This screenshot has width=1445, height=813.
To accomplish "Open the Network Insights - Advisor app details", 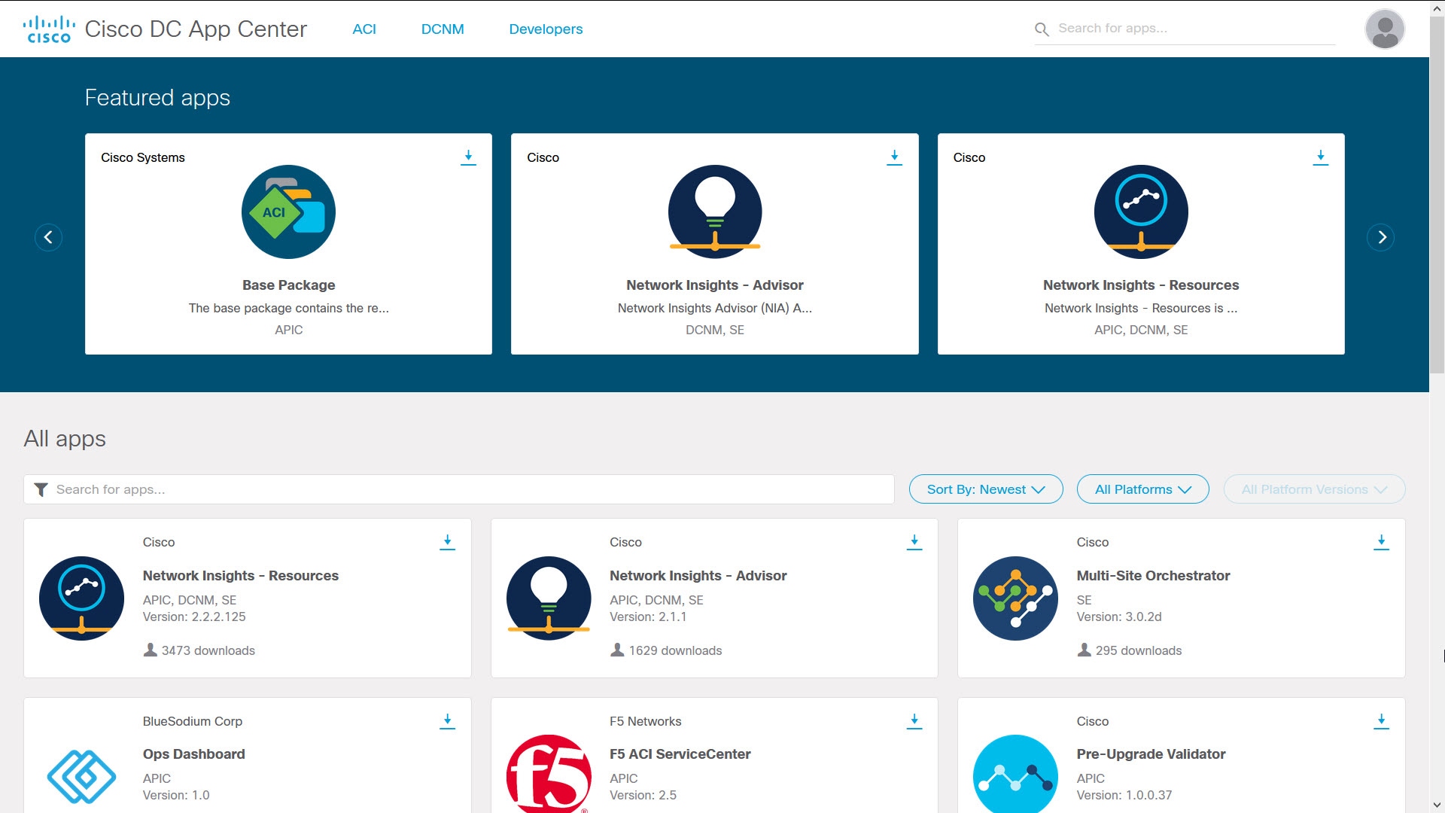I will [698, 576].
